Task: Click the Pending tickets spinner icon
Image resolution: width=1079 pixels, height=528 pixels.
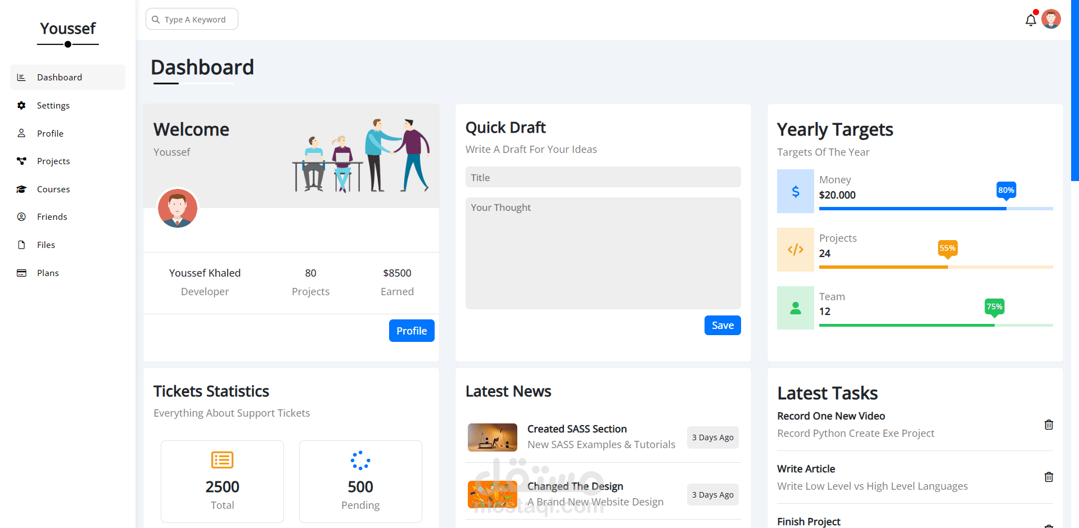Action: tap(360, 461)
